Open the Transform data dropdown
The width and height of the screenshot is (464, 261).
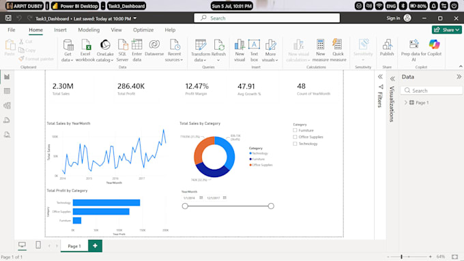(x=201, y=50)
